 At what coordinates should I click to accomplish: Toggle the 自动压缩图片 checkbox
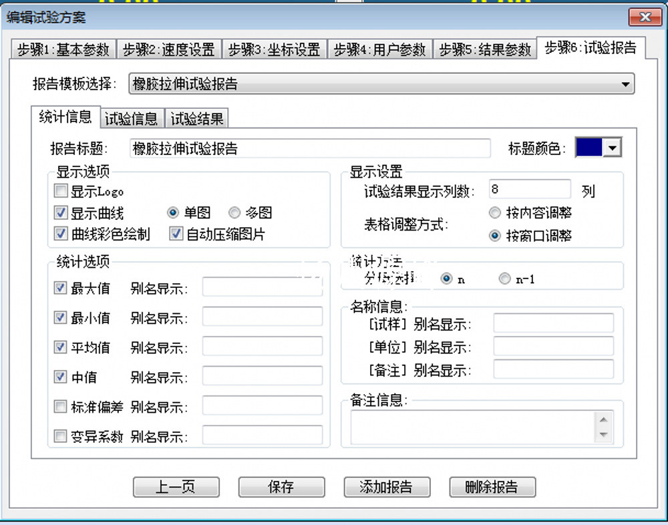click(x=176, y=234)
